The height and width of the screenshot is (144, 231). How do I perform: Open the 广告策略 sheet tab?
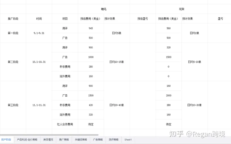coord(98,140)
